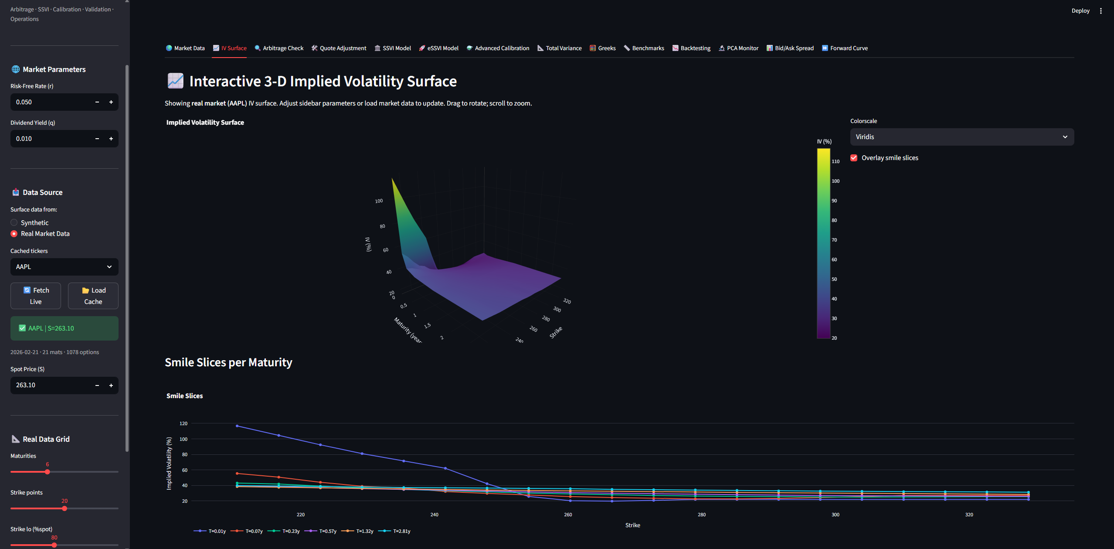Decrement the Risk-Free Rate with minus icon

[97, 102]
